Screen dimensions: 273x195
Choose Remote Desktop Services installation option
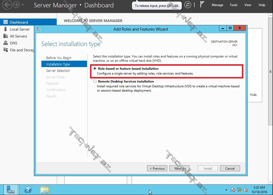tap(95, 81)
